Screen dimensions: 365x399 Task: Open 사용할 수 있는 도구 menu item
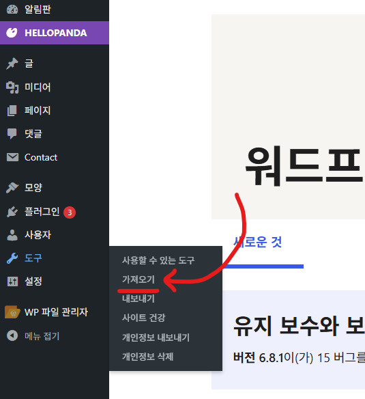click(x=158, y=260)
